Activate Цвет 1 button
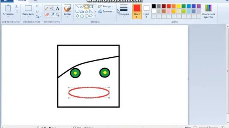Image resolution: width=229 pixels, height=128 pixels. 137,11
